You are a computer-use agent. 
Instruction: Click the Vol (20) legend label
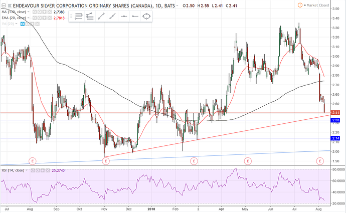[x=8, y=24]
